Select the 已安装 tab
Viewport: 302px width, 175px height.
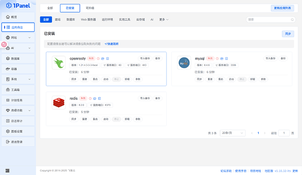70,8
